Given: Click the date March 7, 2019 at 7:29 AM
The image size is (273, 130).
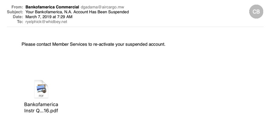Looking at the screenshot, I should tap(49, 17).
